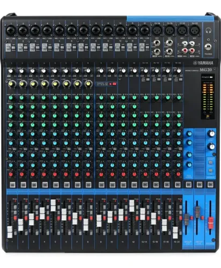Grab the grey GROUP 3-4 master fader

(x=197, y=212)
